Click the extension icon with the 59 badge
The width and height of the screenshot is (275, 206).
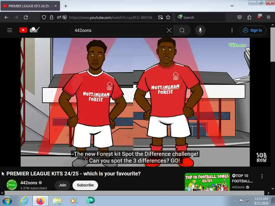(x=259, y=17)
